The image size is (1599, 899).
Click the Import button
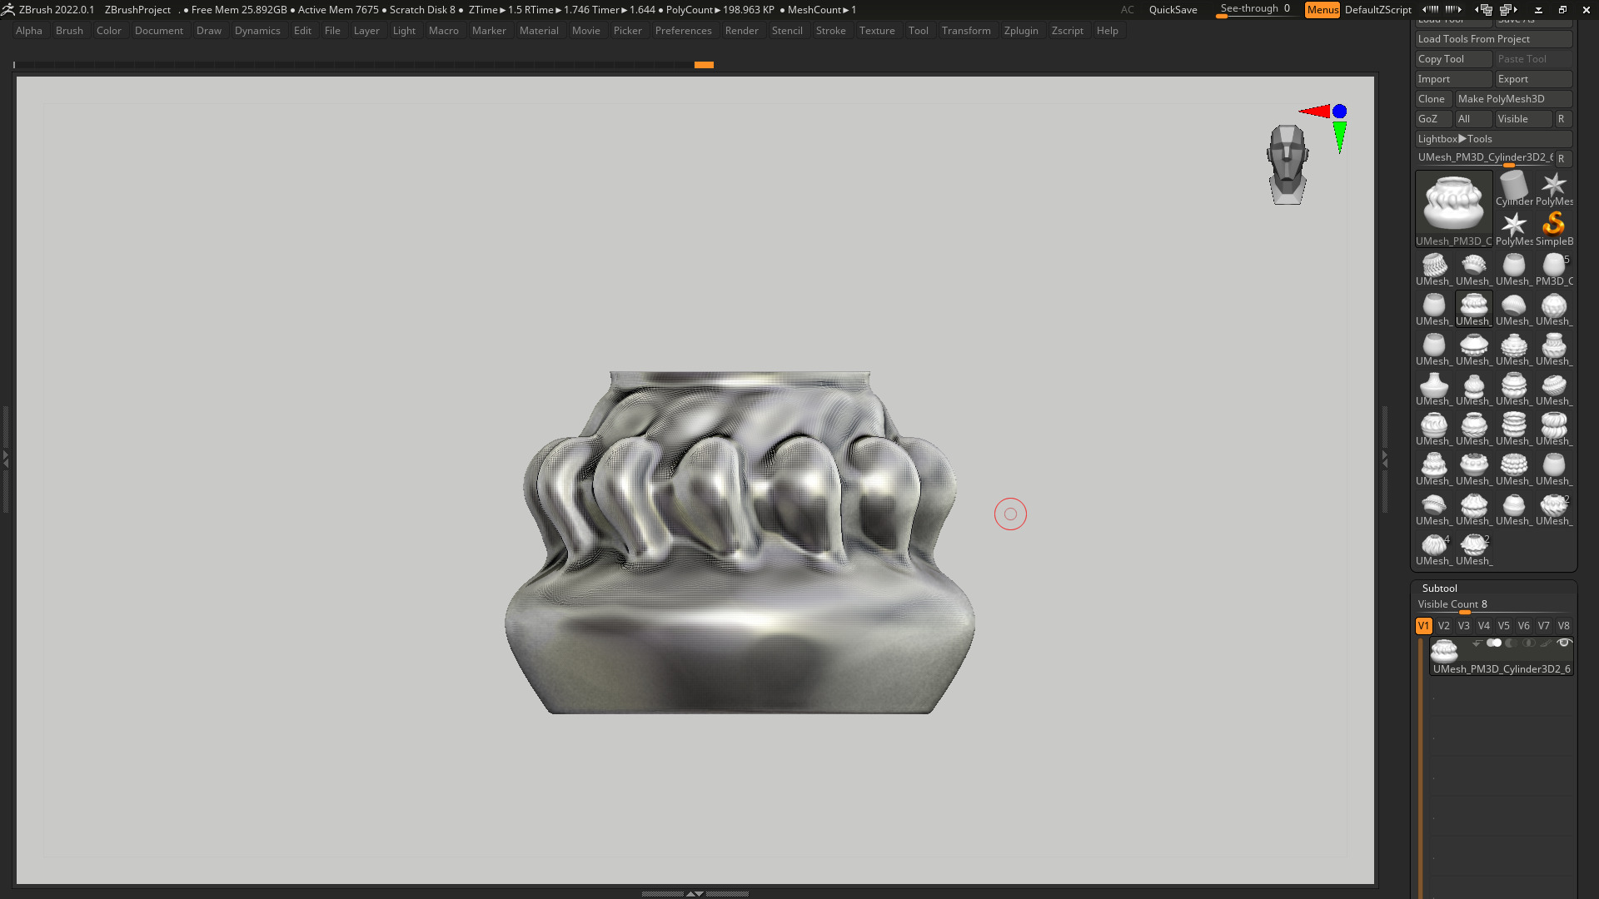coord(1453,79)
